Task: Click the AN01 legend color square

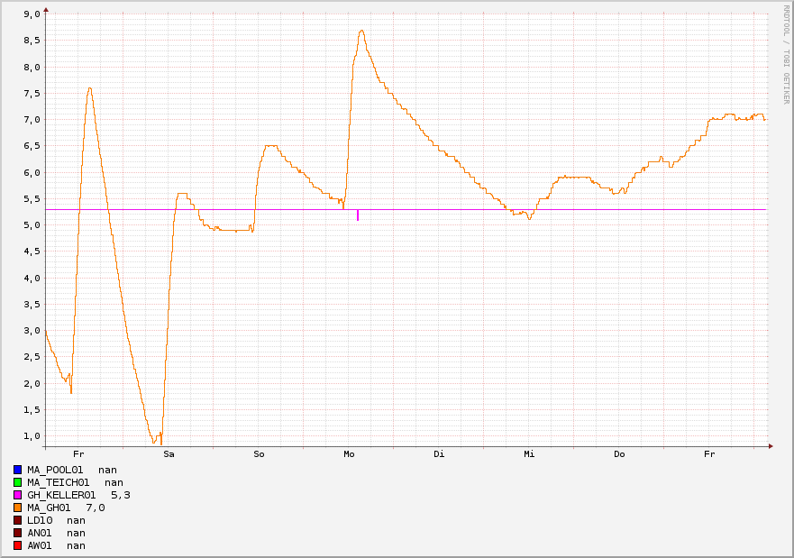Action: pos(17,533)
